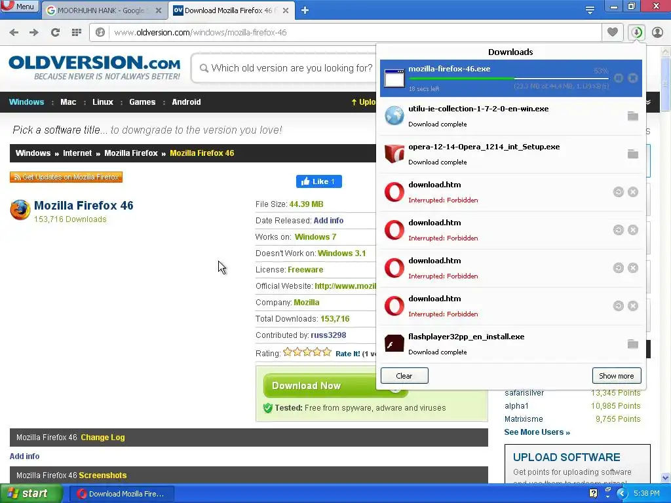Open the Windows category
The height and width of the screenshot is (503, 671).
pos(26,102)
